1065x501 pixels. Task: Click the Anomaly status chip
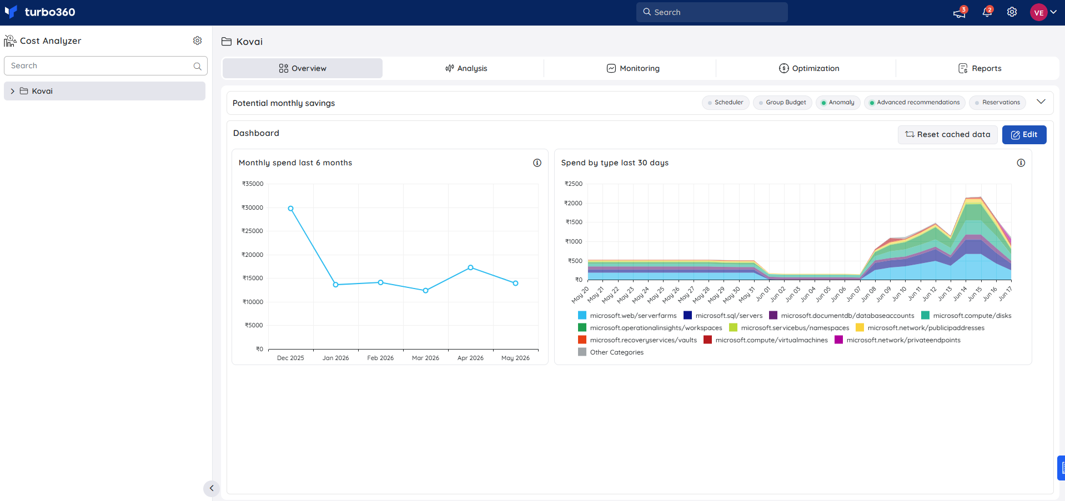click(x=838, y=103)
